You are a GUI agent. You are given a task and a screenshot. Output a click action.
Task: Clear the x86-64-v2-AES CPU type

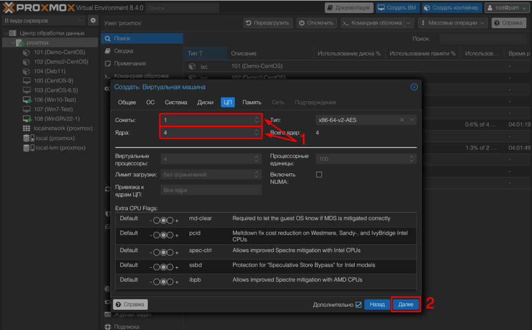click(402, 120)
